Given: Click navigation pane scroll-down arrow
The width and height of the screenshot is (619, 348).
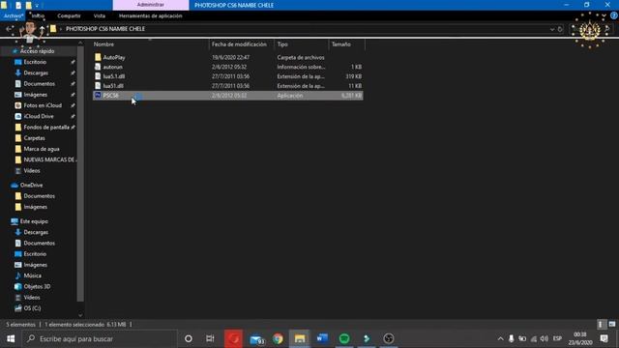Looking at the screenshot, I should tap(80, 315).
